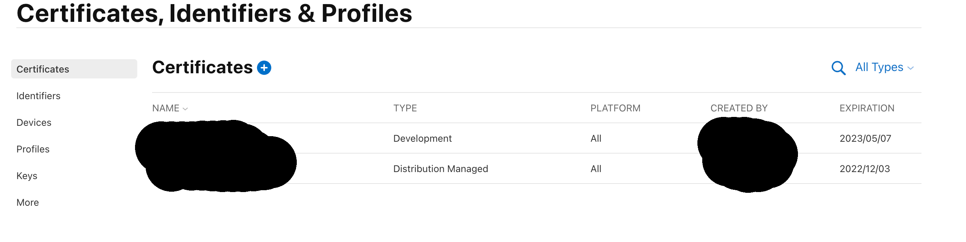Click the 2023/05/07 expiration date
This screenshot has height=242, width=966.
coord(865,138)
